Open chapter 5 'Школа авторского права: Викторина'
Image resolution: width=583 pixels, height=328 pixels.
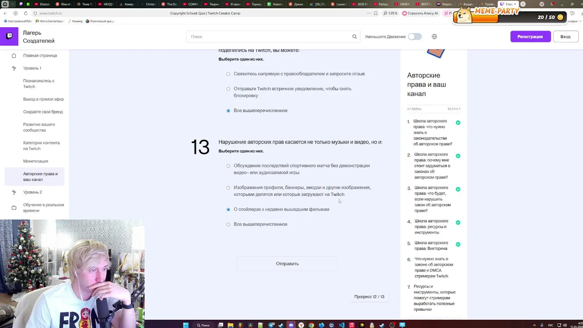tap(431, 246)
